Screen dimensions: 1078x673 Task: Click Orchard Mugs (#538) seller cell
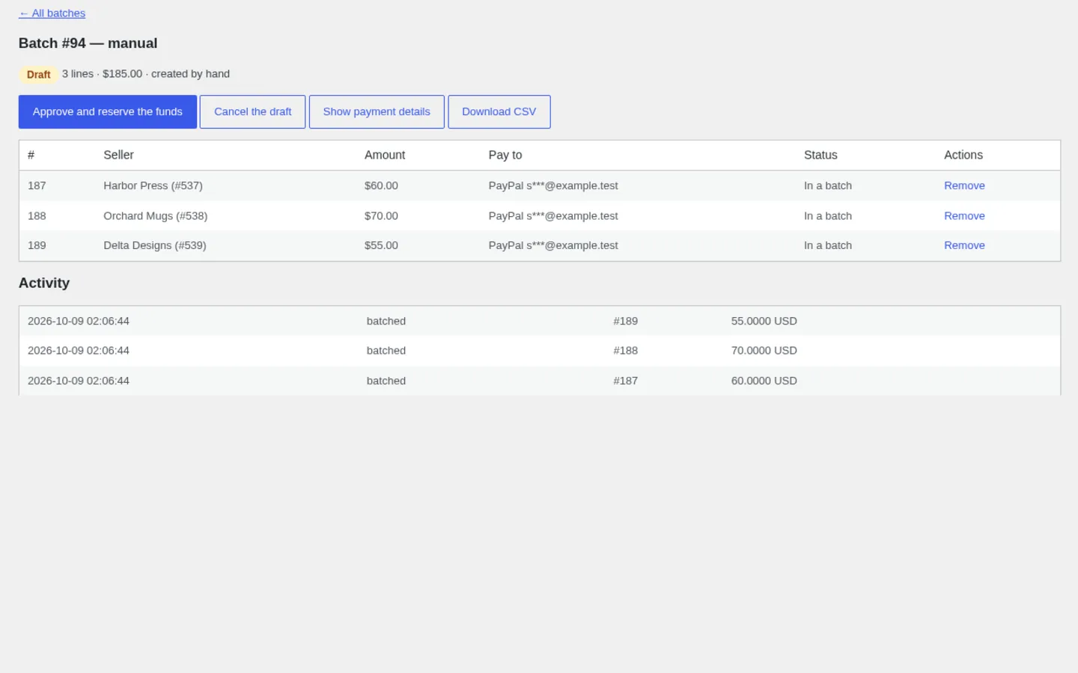tap(156, 215)
